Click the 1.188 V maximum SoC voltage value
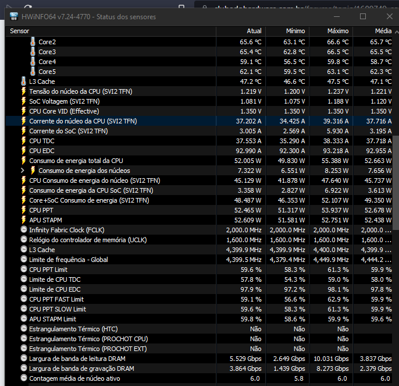The height and width of the screenshot is (386, 399). tap(338, 101)
